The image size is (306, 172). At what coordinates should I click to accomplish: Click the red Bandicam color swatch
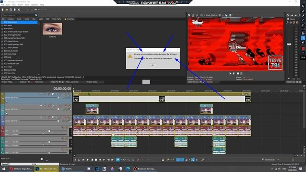coord(303,48)
